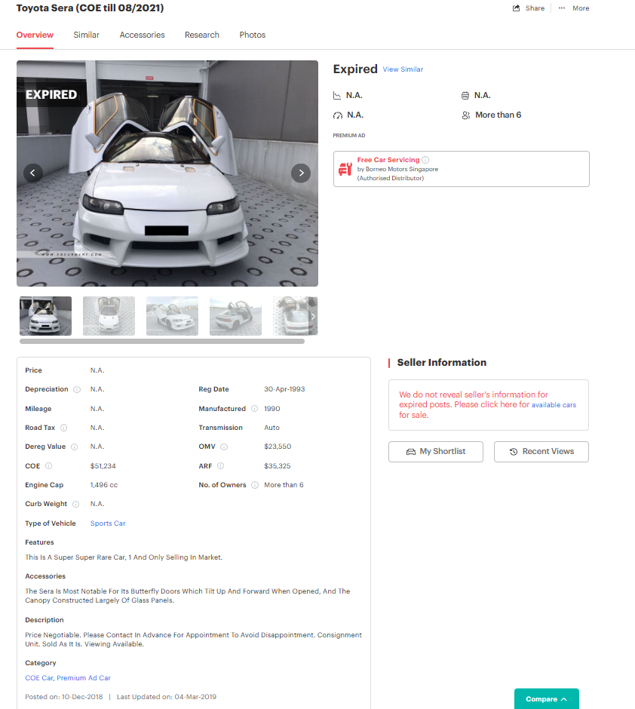
Task: Click the No. of Owners info icon
Action: point(255,485)
